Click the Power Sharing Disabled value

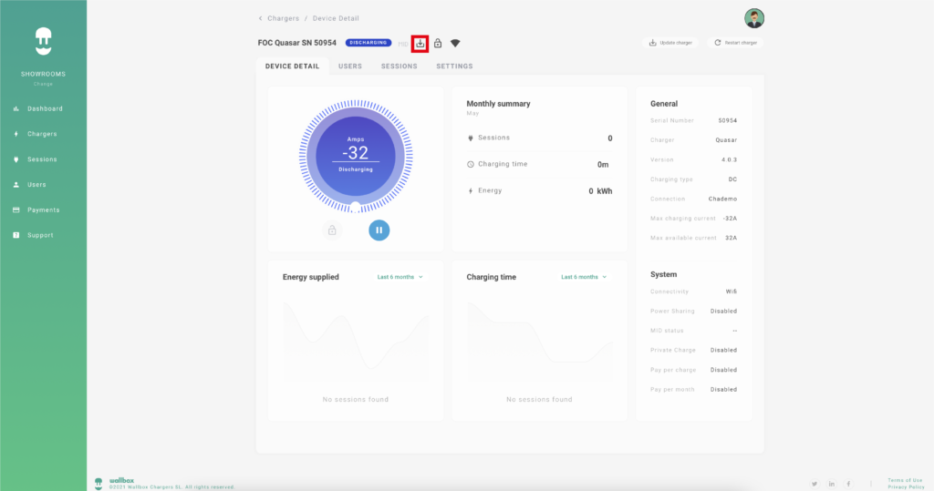point(723,312)
